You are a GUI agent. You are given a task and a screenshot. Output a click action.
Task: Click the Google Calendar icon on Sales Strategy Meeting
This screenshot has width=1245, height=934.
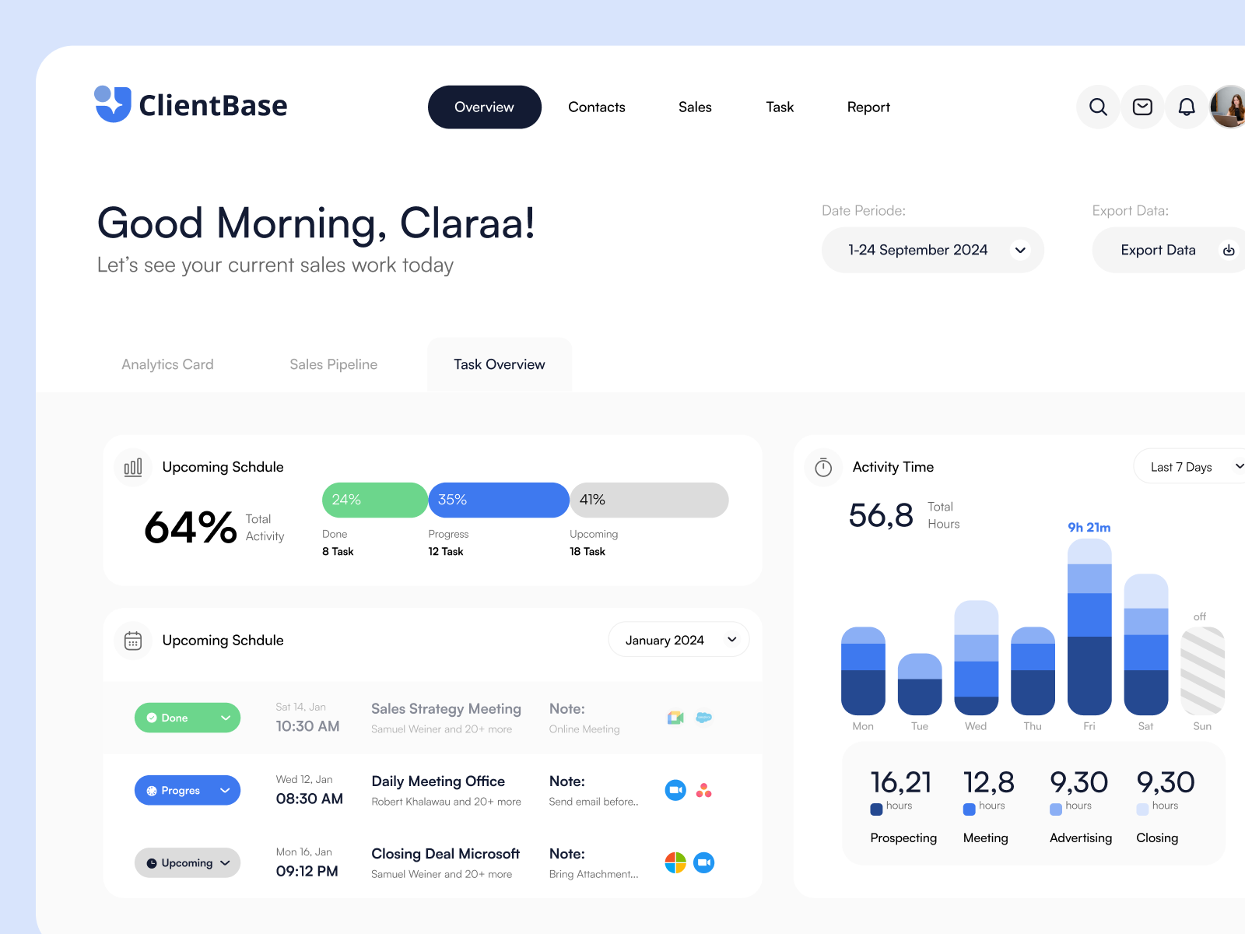click(675, 718)
